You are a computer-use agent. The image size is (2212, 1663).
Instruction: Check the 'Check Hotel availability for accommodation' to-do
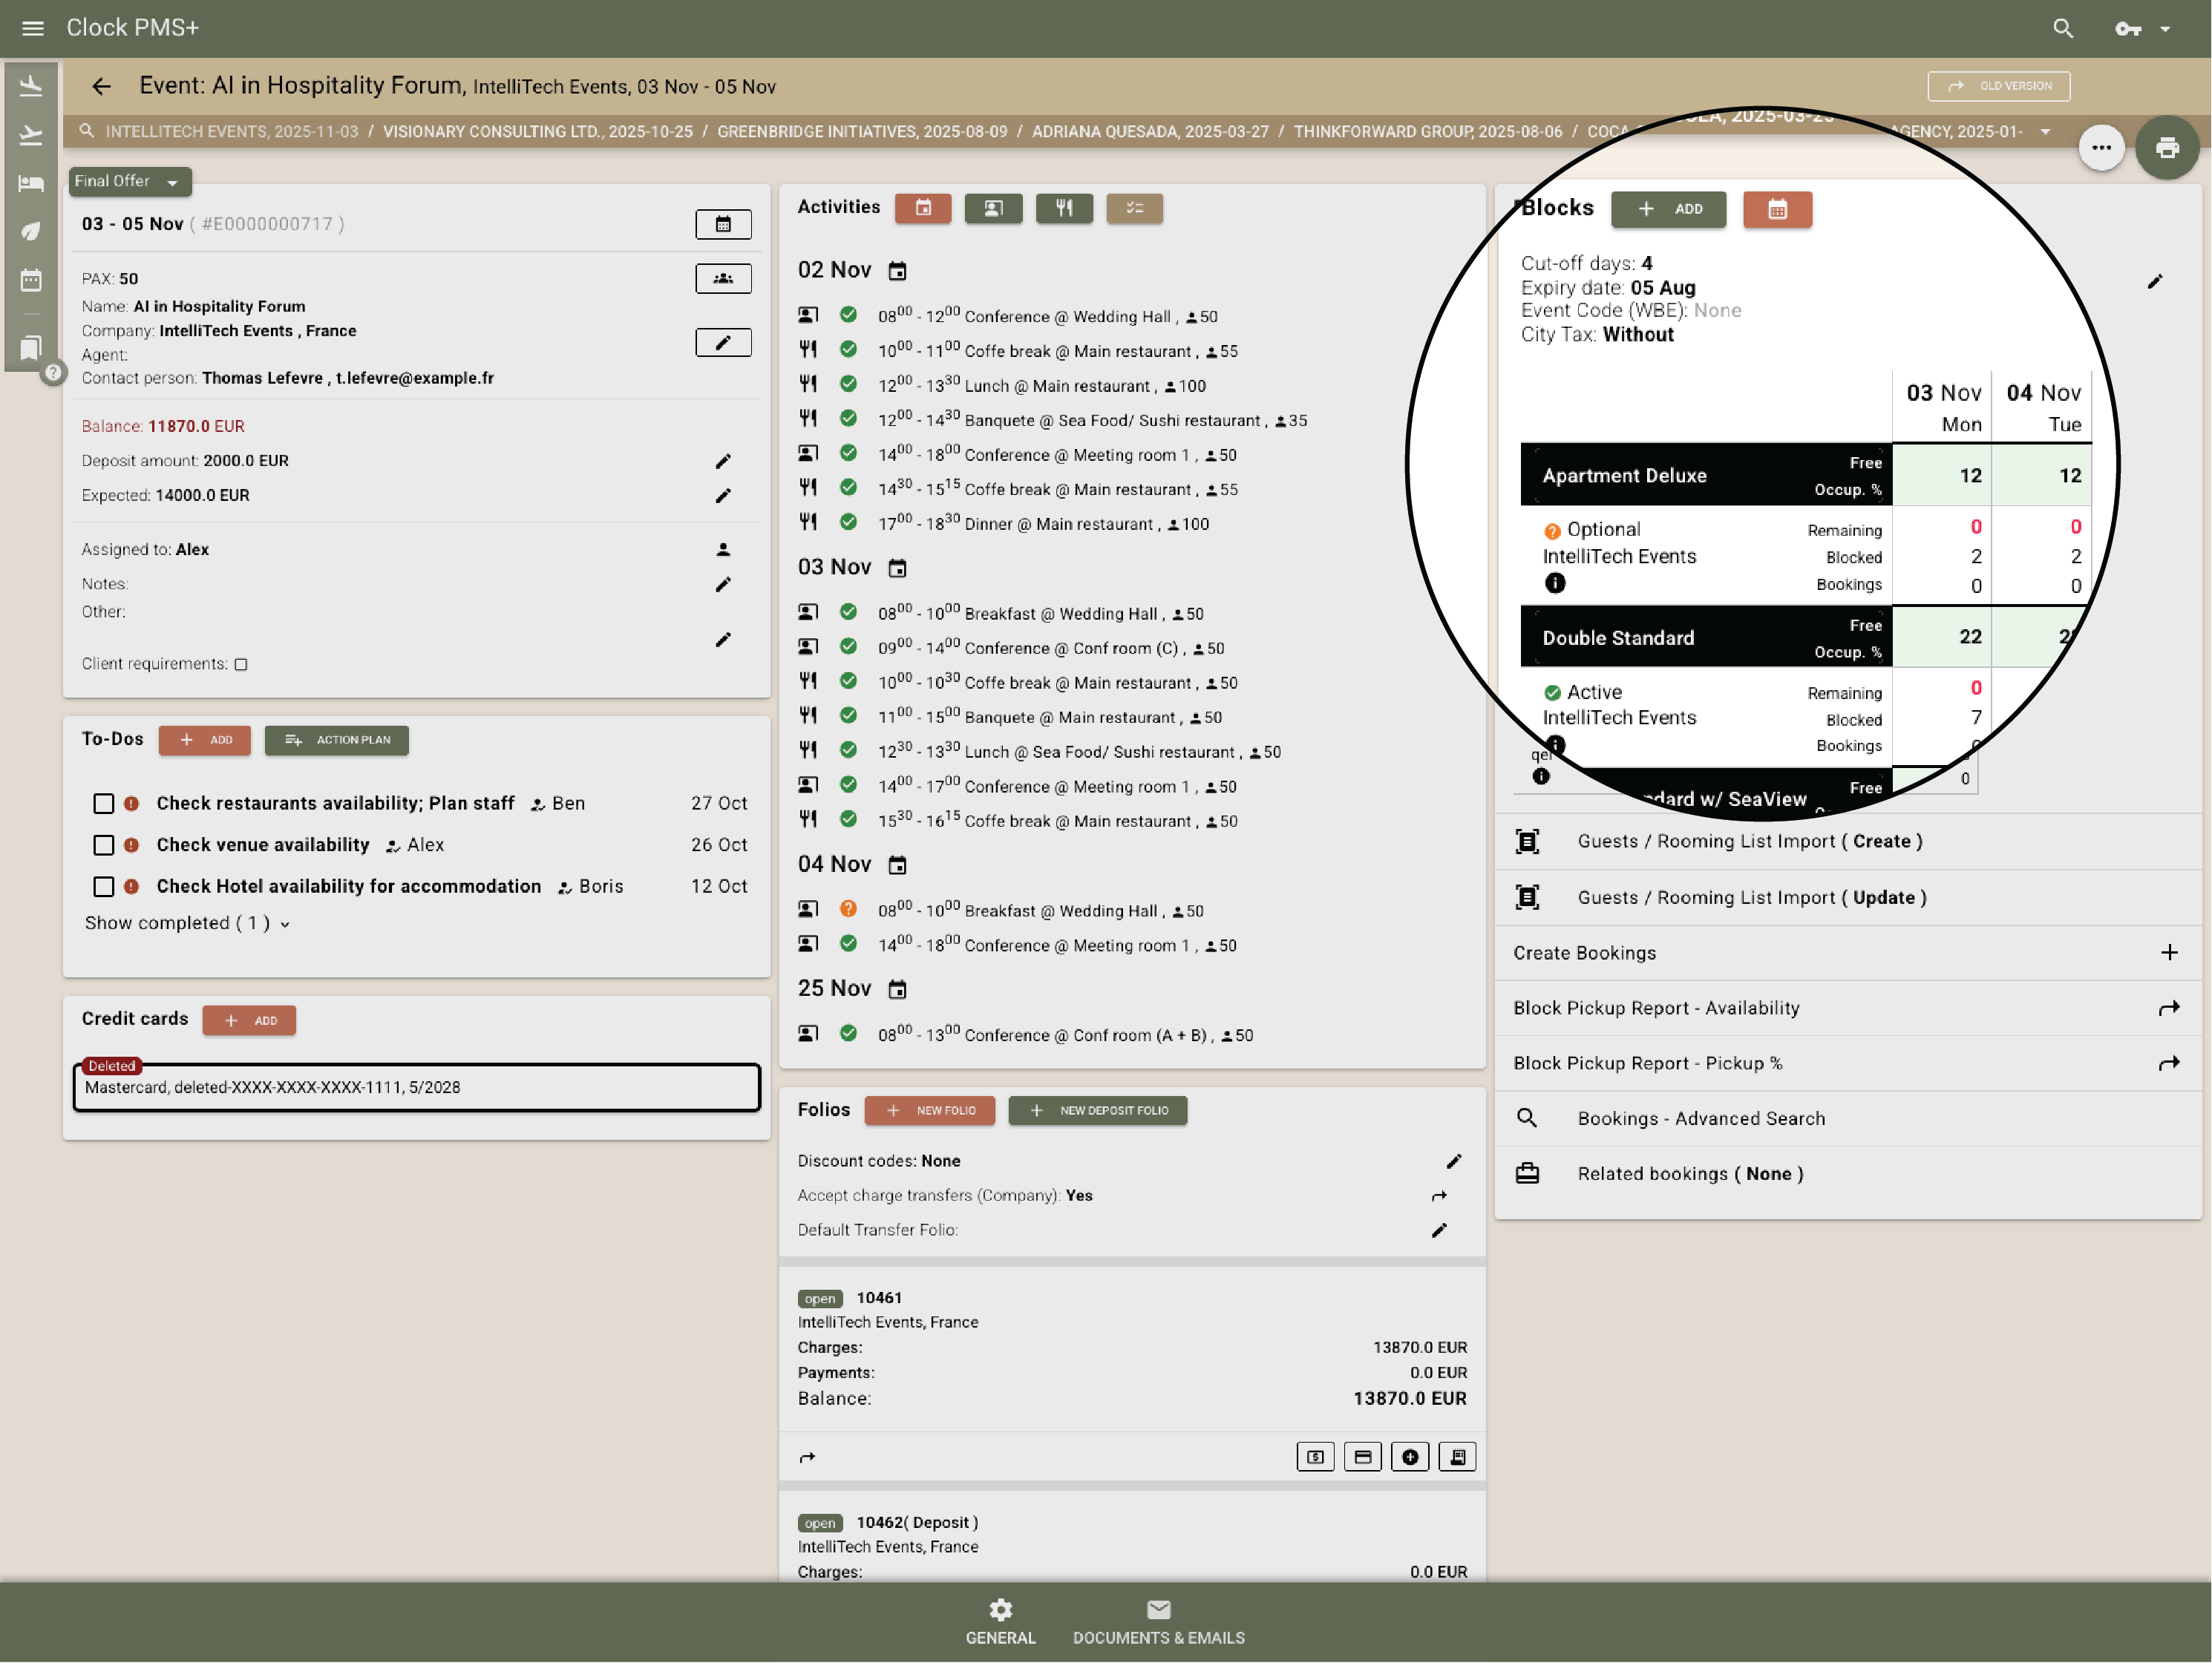tap(104, 886)
